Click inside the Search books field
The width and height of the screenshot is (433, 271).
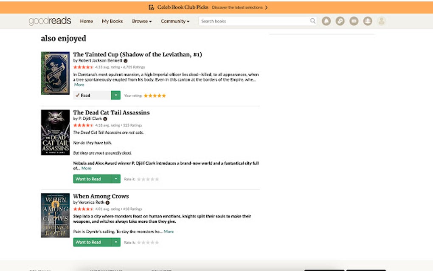tap(250, 21)
